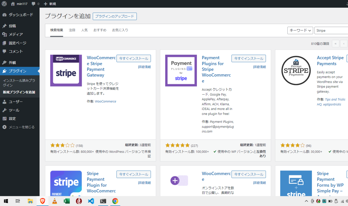Switch to Brave browser in the taskbar

pyautogui.click(x=42, y=201)
